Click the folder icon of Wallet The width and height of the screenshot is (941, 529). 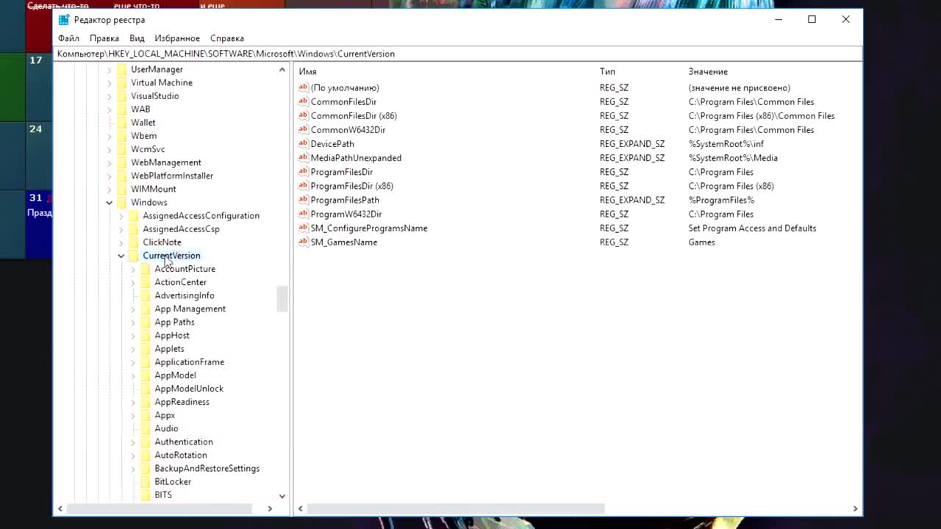pyautogui.click(x=121, y=123)
